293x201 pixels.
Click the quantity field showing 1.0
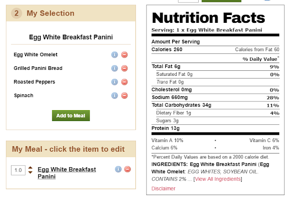18,170
